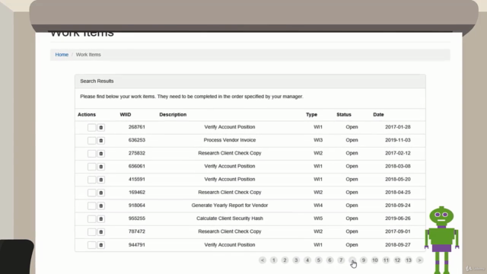Click the 'WIID' column header
487x274 pixels.
[x=126, y=115]
